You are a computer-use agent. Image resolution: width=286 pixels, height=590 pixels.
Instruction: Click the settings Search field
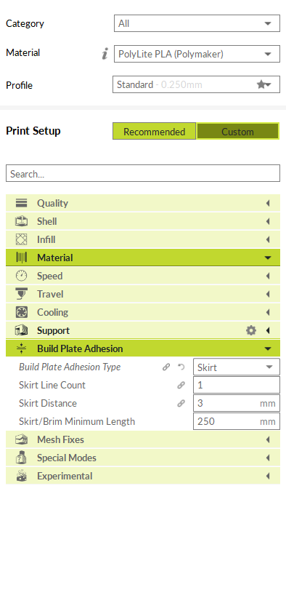tap(143, 173)
